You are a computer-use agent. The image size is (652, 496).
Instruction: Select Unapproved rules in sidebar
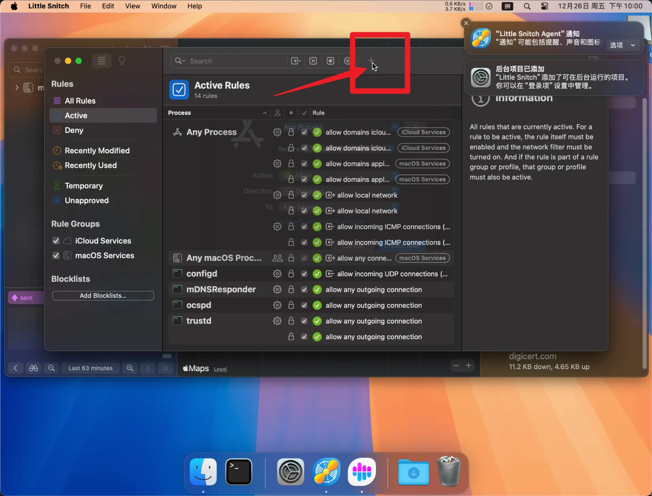tap(103, 201)
